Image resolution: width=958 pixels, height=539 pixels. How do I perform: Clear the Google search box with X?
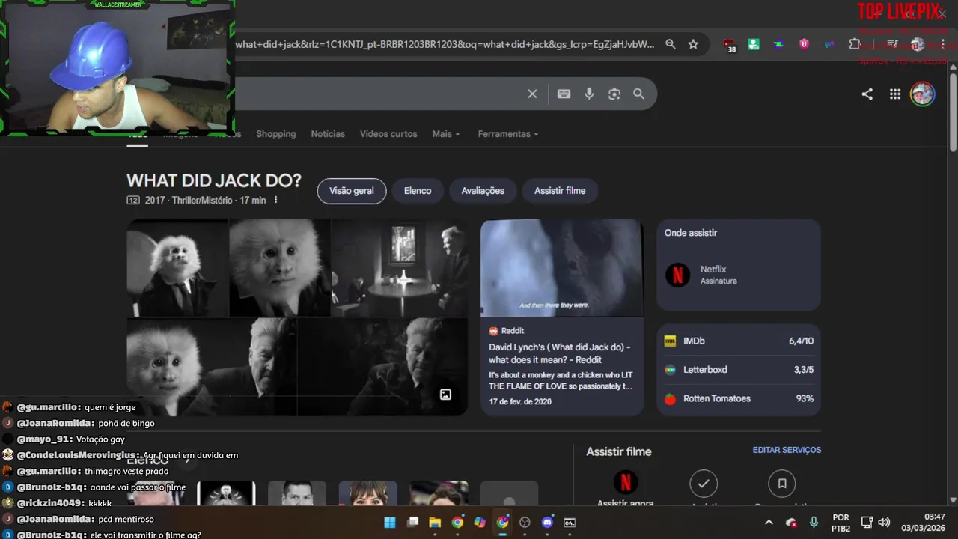[532, 94]
